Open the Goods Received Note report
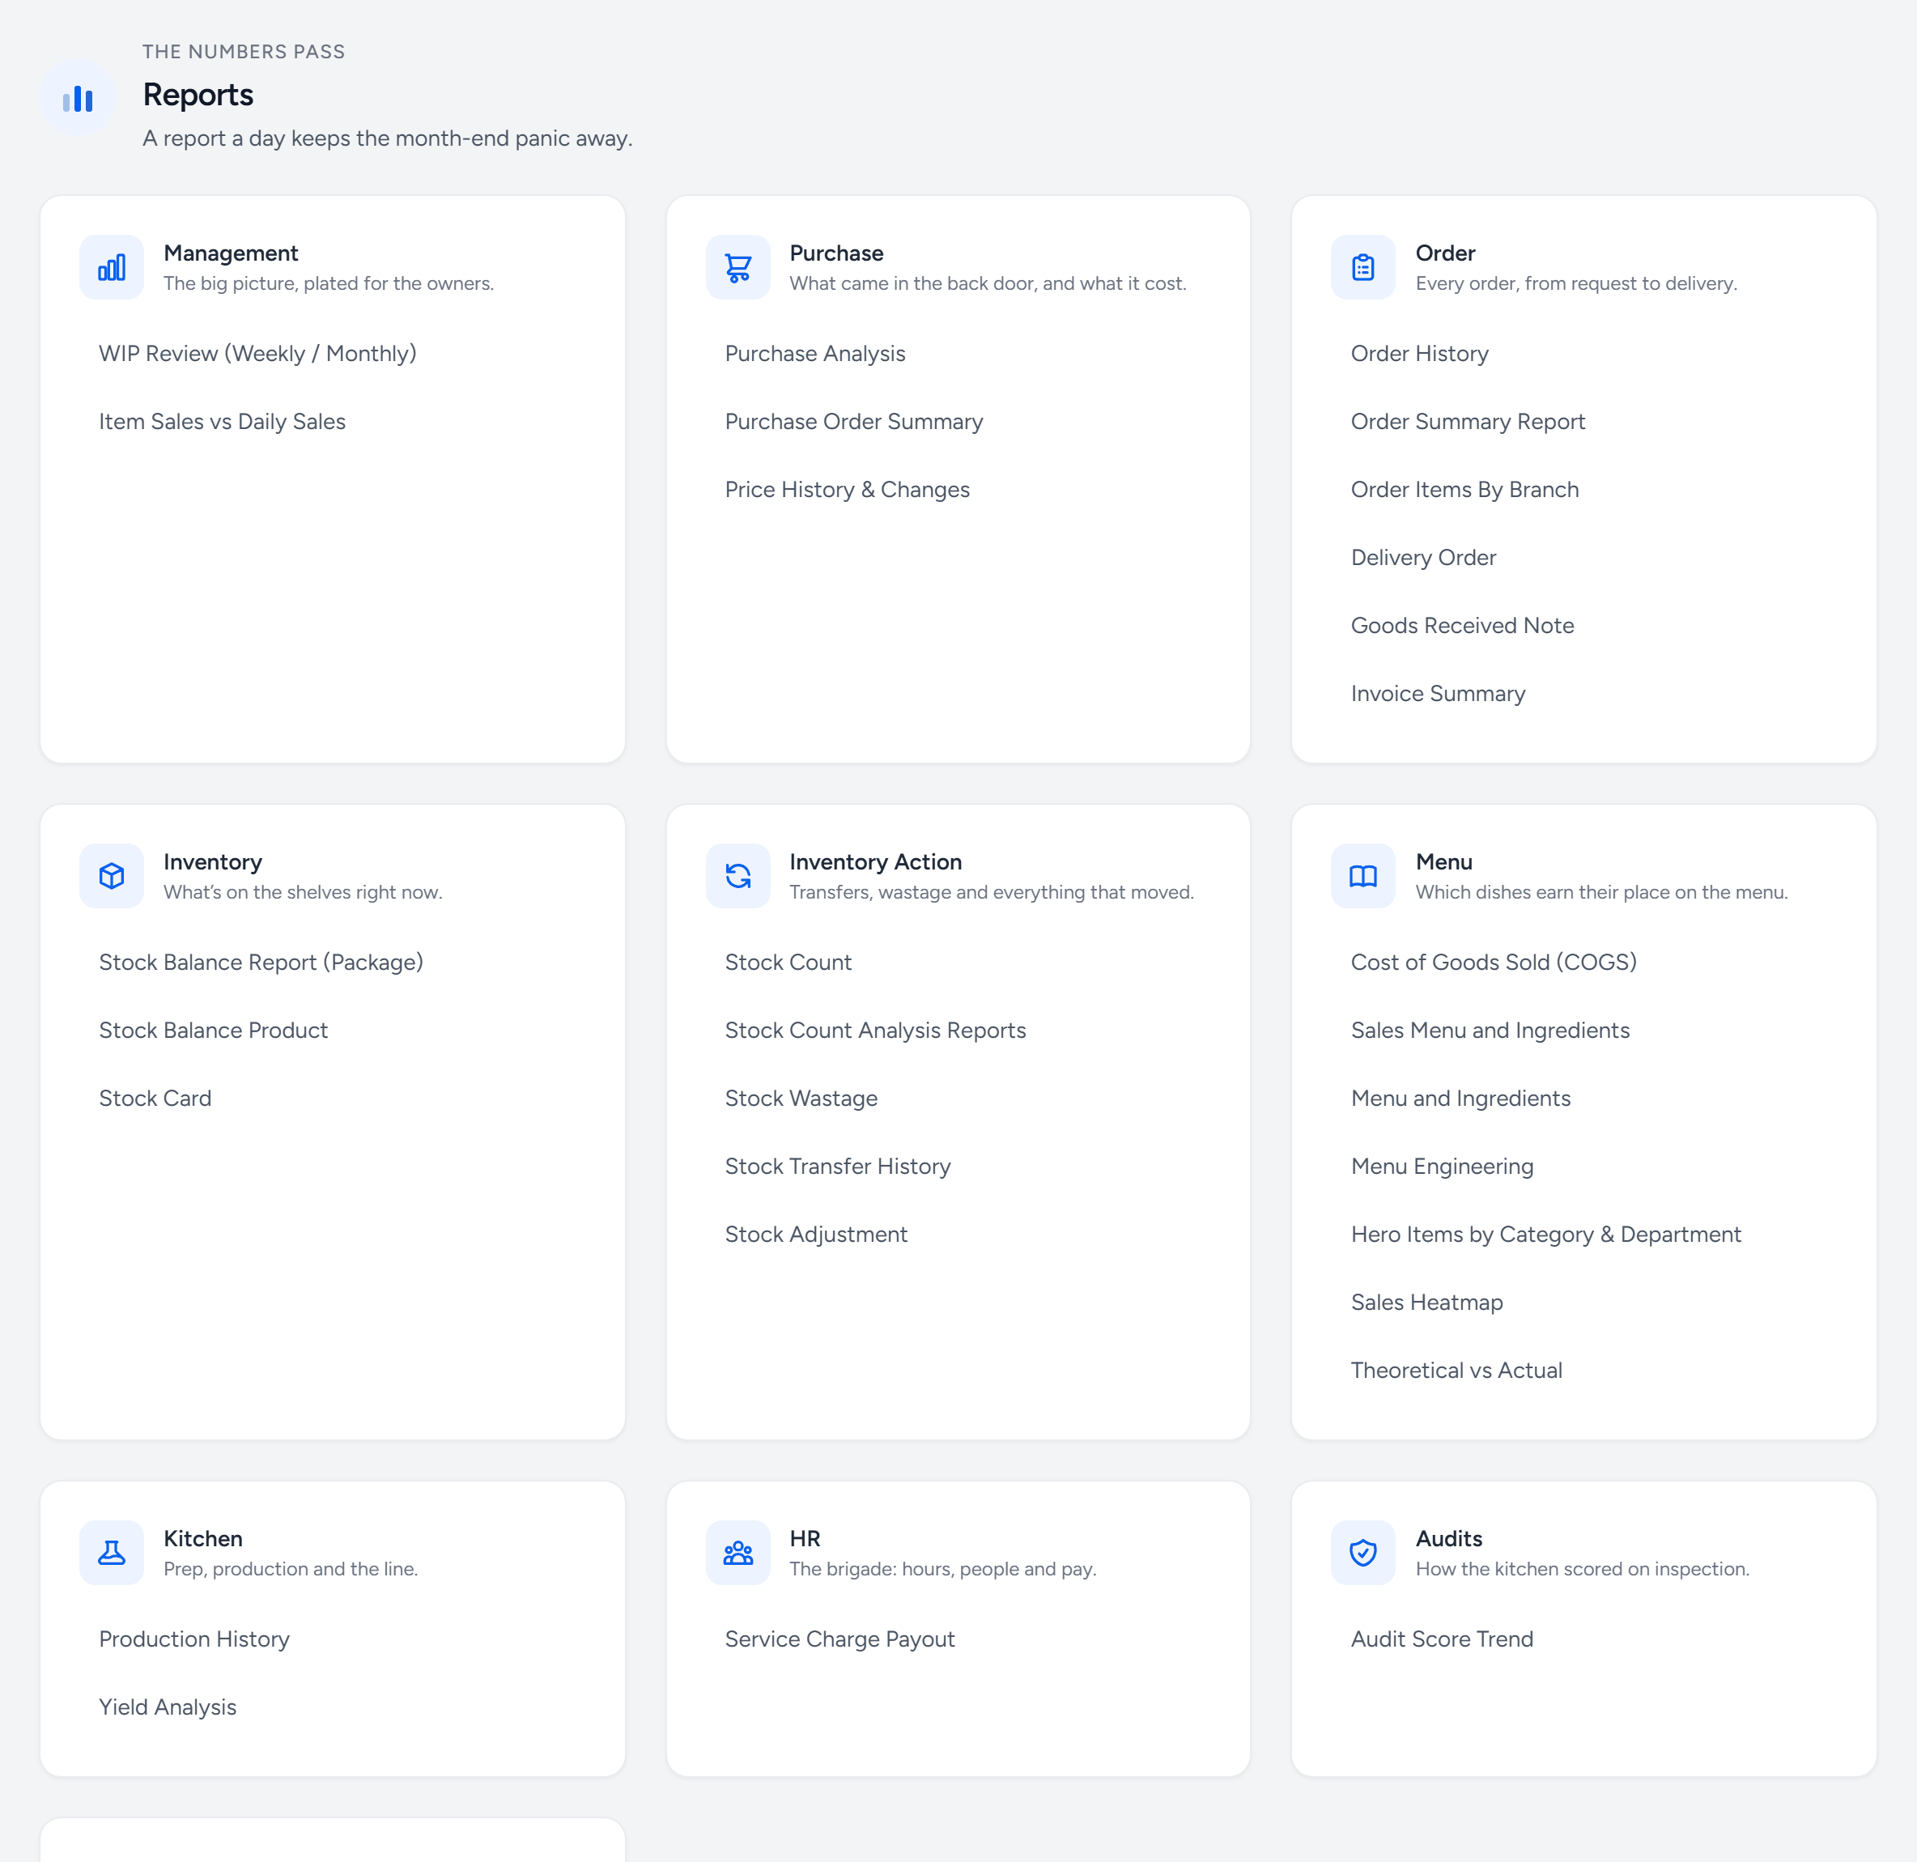 click(x=1462, y=625)
